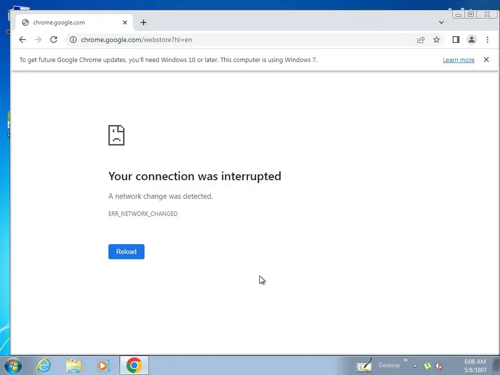Open the Learn more link
Screen dimensions: 500x375
458,60
